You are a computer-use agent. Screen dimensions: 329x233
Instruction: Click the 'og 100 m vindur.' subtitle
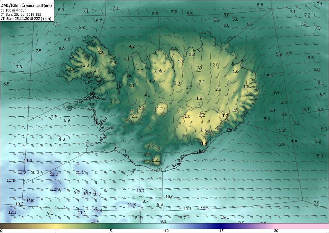(13, 10)
